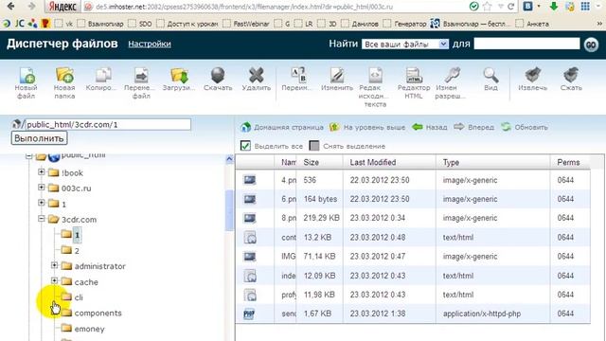Click the green download arrow in browser toolbar
Image resolution: width=606 pixels, height=341 pixels.
pyautogui.click(x=553, y=7)
